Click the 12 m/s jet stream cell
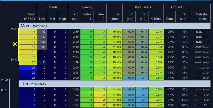213x108 pixels. click(x=114, y=105)
